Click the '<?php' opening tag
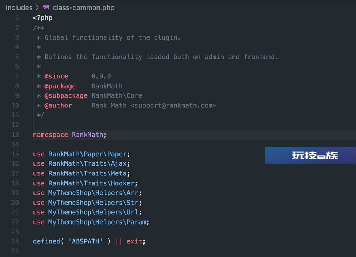356x257 pixels. tap(43, 18)
